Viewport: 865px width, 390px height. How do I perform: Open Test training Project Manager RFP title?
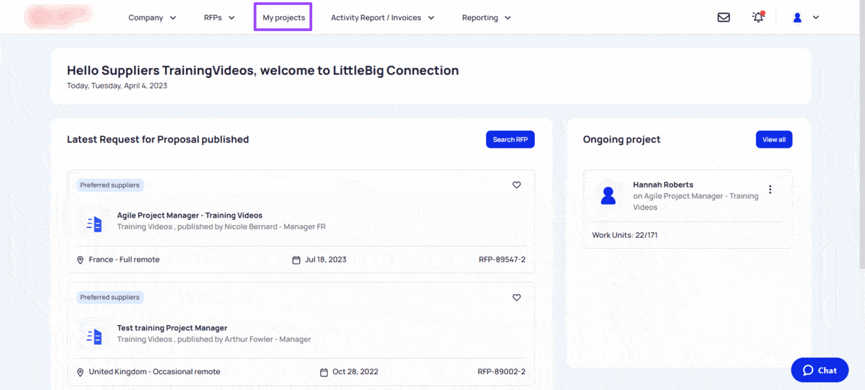click(172, 328)
